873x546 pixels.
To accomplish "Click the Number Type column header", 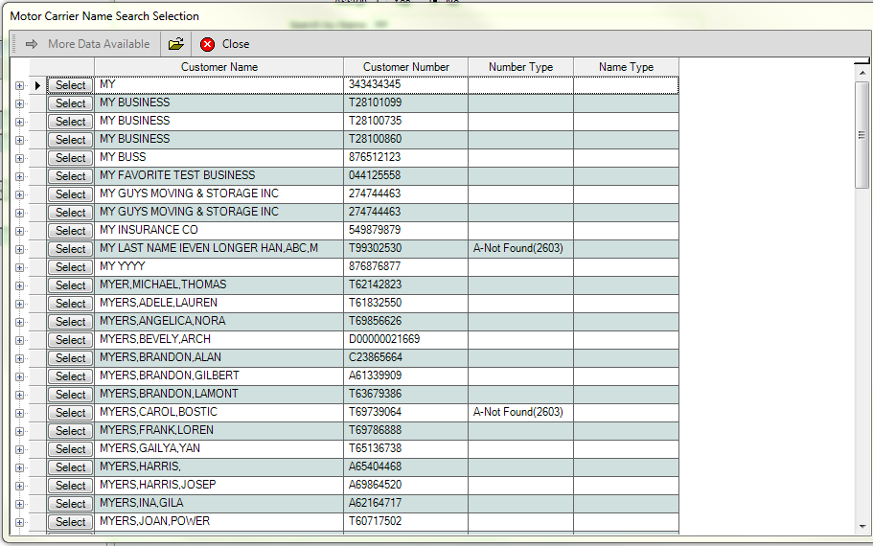I will 520,67.
